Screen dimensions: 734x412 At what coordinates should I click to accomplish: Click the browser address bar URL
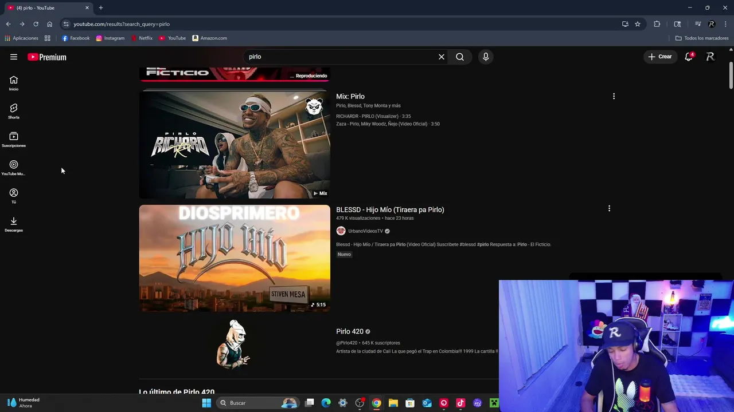tap(122, 24)
